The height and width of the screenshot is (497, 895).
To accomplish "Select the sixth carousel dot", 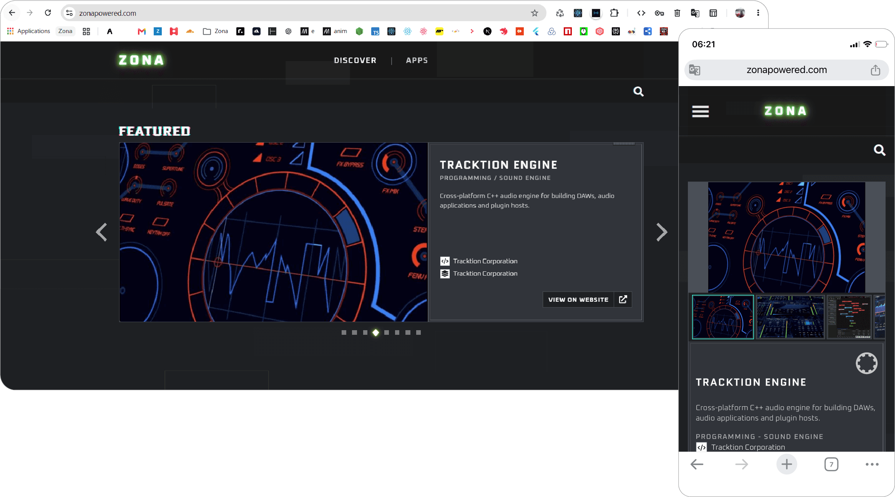I will [397, 332].
